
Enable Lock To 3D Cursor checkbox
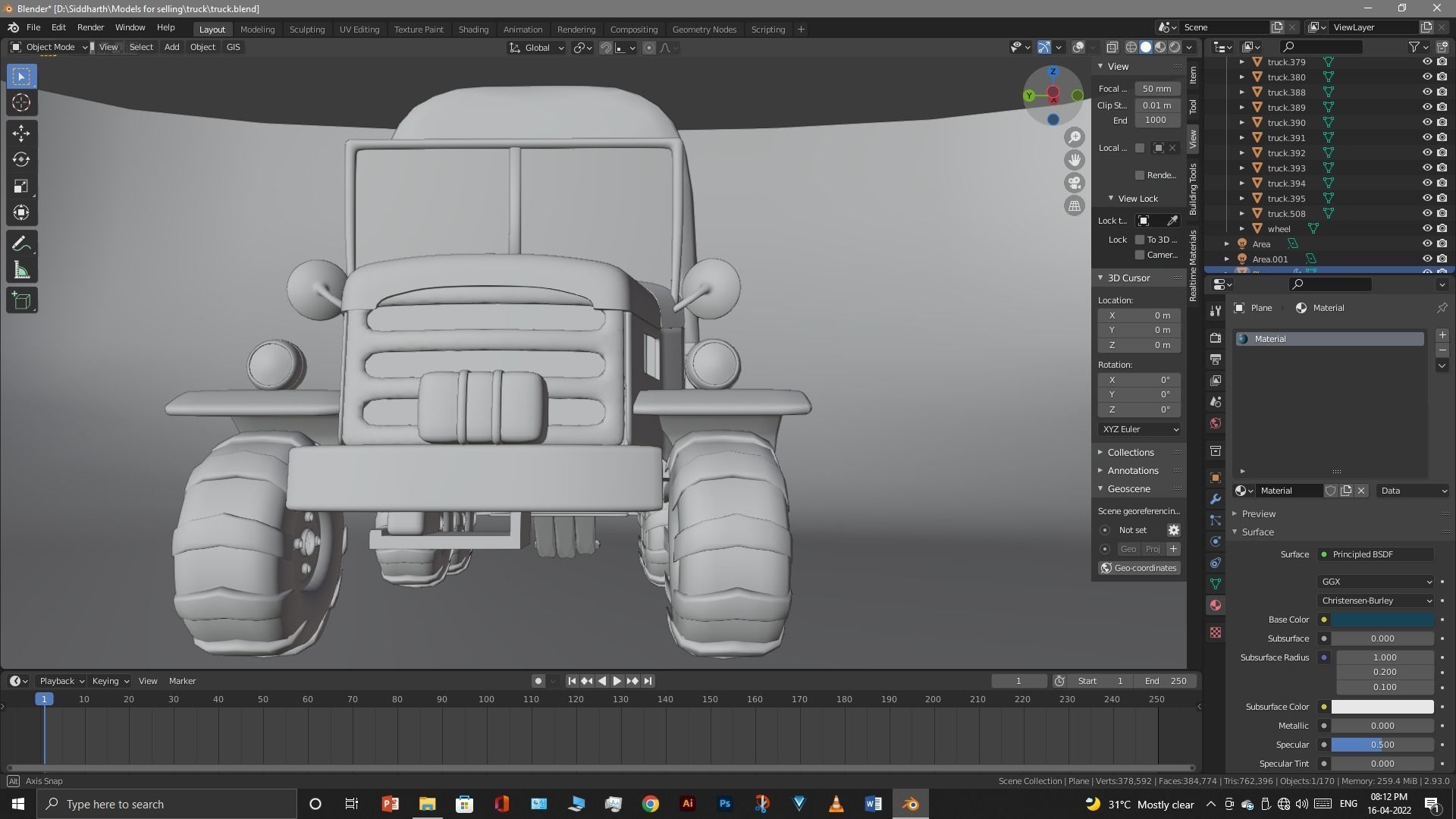1139,240
